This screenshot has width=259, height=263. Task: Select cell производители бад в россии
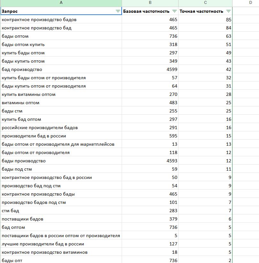pos(61,136)
